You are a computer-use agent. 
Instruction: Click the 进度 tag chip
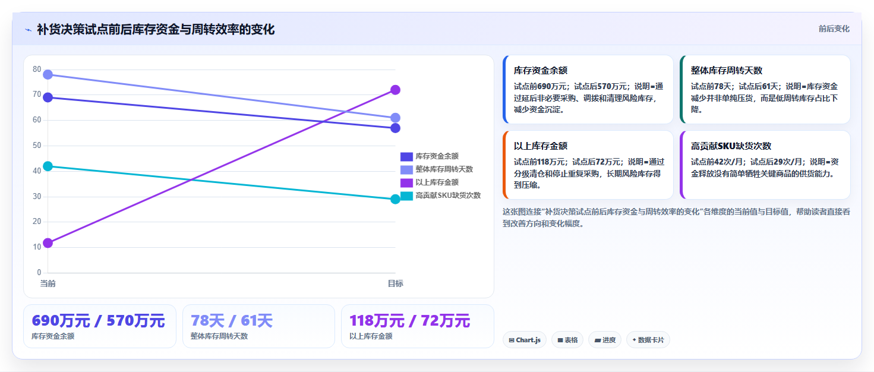tap(605, 340)
